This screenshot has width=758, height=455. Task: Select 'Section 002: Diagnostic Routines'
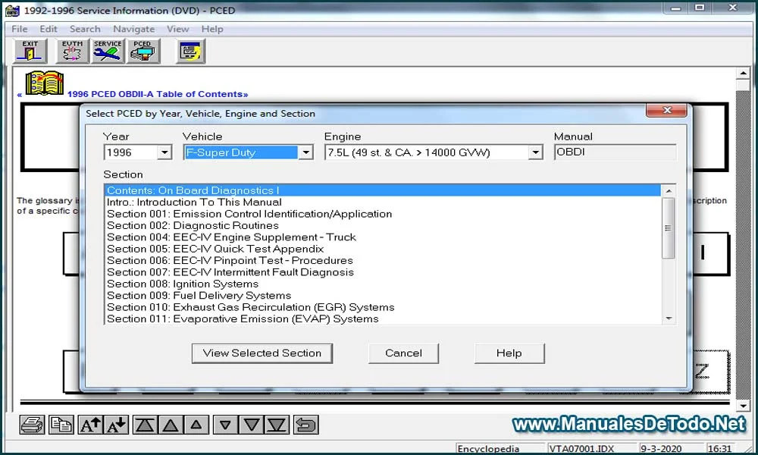coord(383,225)
